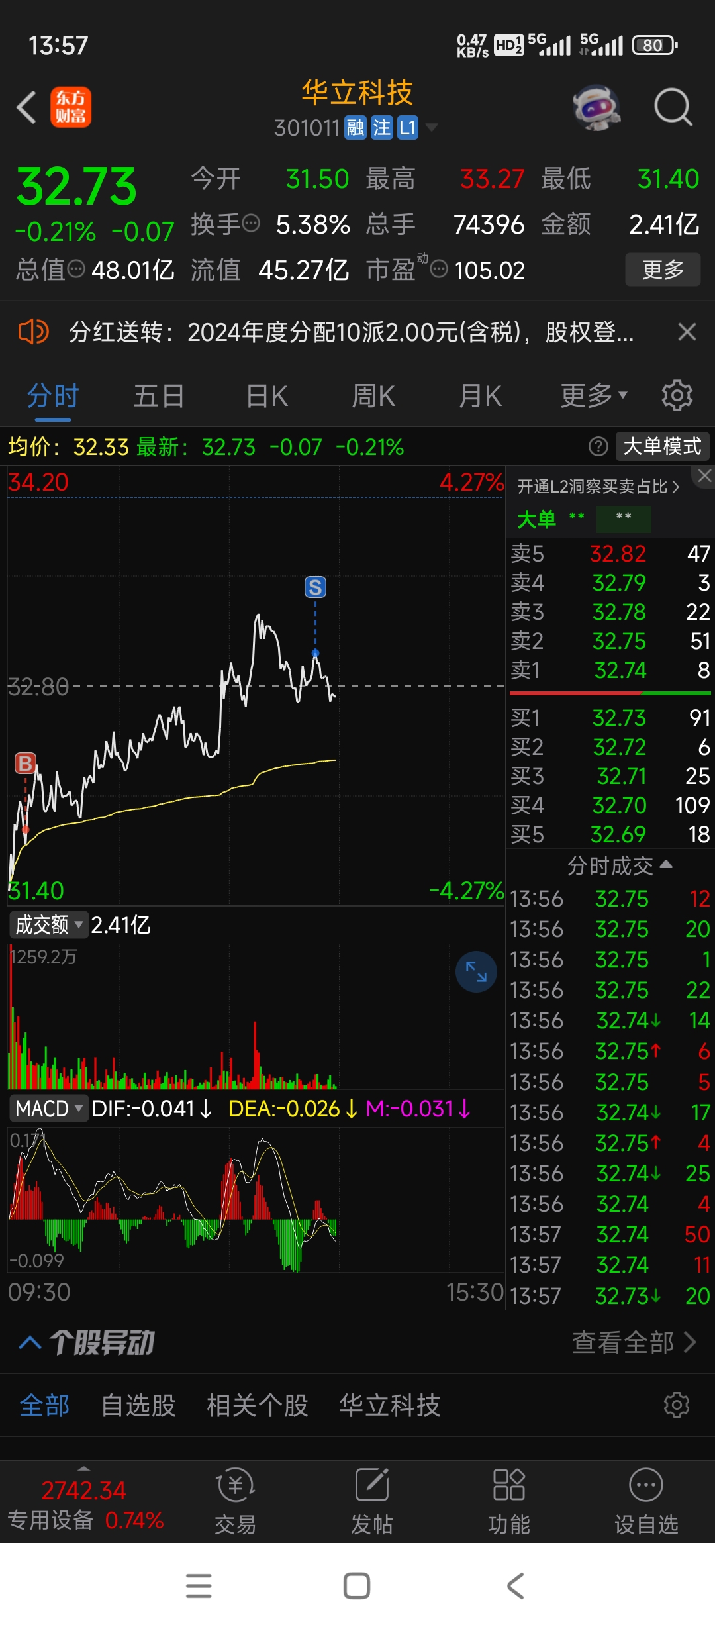This screenshot has width=715, height=1629.
Task: Open Android recent apps menu button
Action: (199, 1585)
